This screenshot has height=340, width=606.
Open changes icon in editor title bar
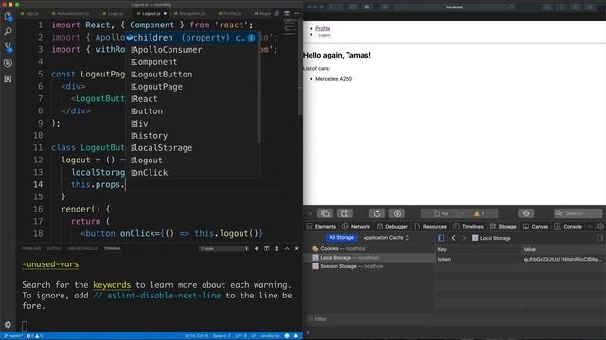276,13
